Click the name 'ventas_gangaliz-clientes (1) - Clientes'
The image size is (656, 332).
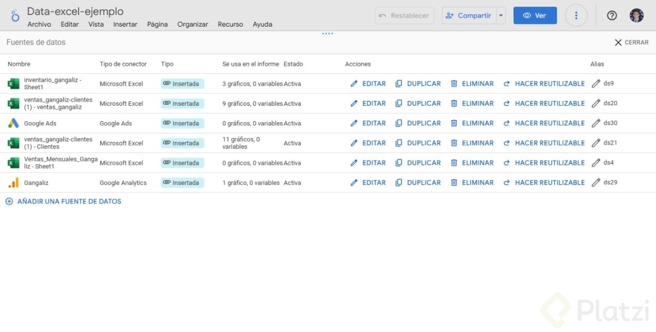pyautogui.click(x=58, y=143)
